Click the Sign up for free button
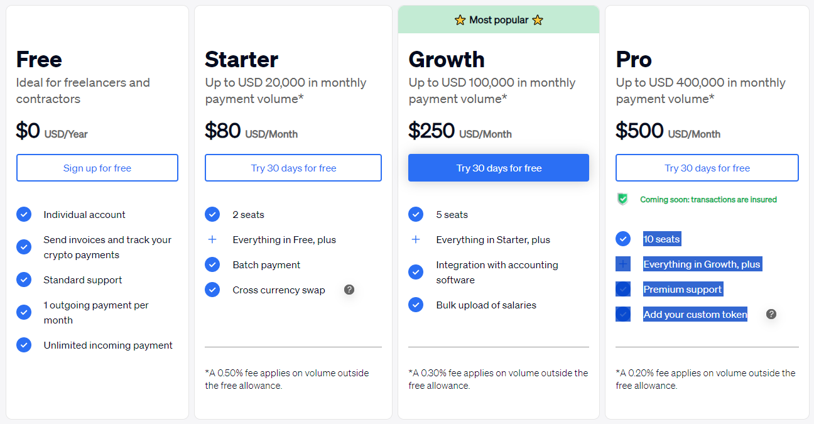Image resolution: width=814 pixels, height=424 pixels. [x=97, y=168]
